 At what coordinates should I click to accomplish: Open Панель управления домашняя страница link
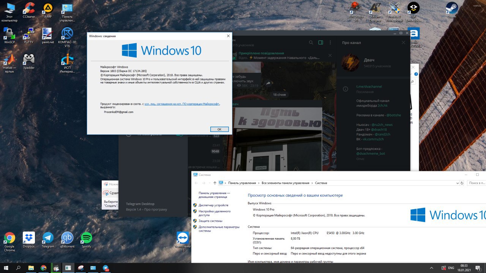[x=214, y=195]
